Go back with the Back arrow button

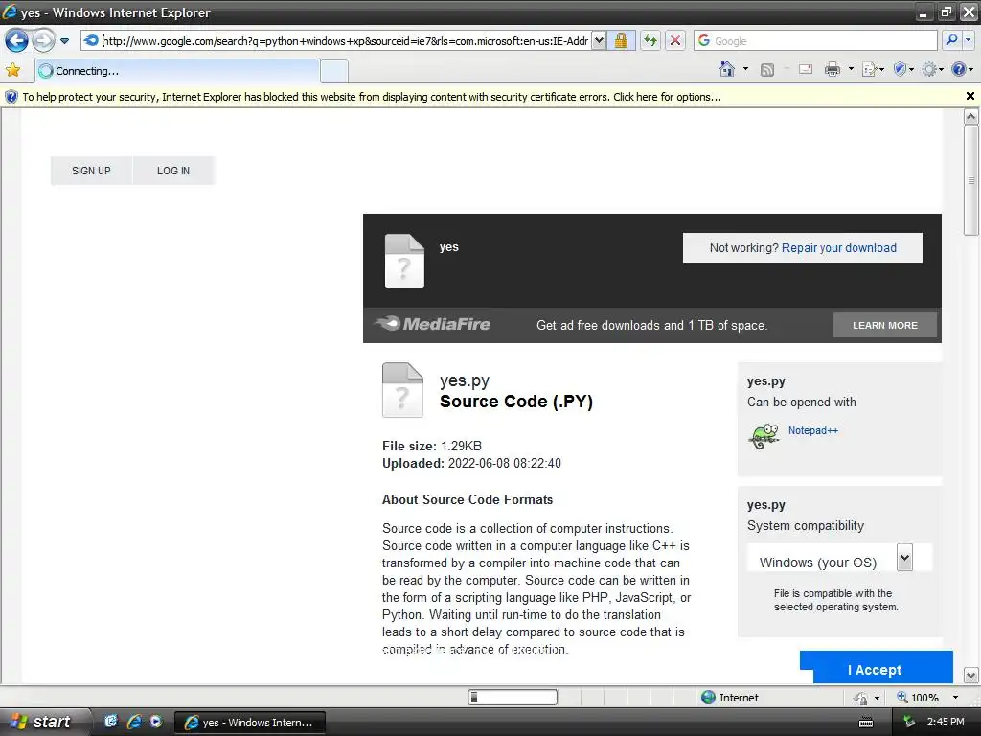pos(16,41)
